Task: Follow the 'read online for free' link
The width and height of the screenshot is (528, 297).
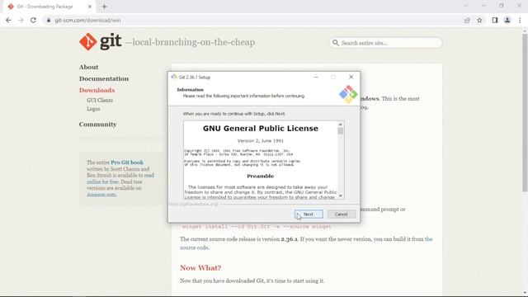Action: [x=120, y=178]
